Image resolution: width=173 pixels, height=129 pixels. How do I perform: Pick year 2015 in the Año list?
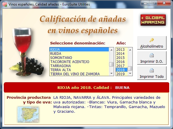point(122,58)
